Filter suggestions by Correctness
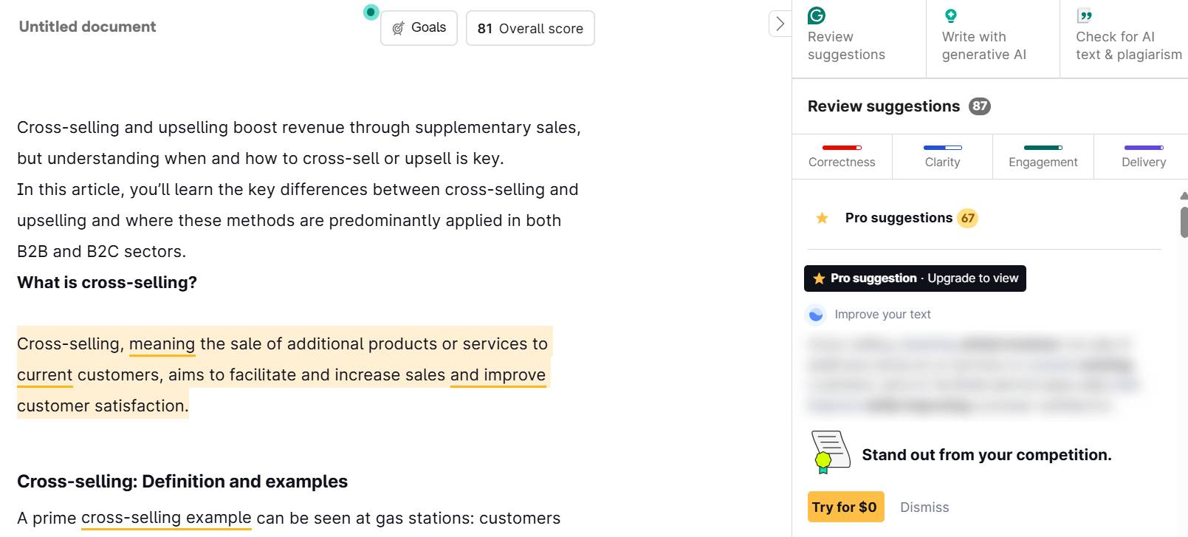Screen dimensions: 1188x537 click(842, 157)
